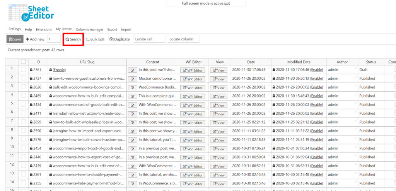Tick the checkbox for row 2699

(x=24, y=122)
